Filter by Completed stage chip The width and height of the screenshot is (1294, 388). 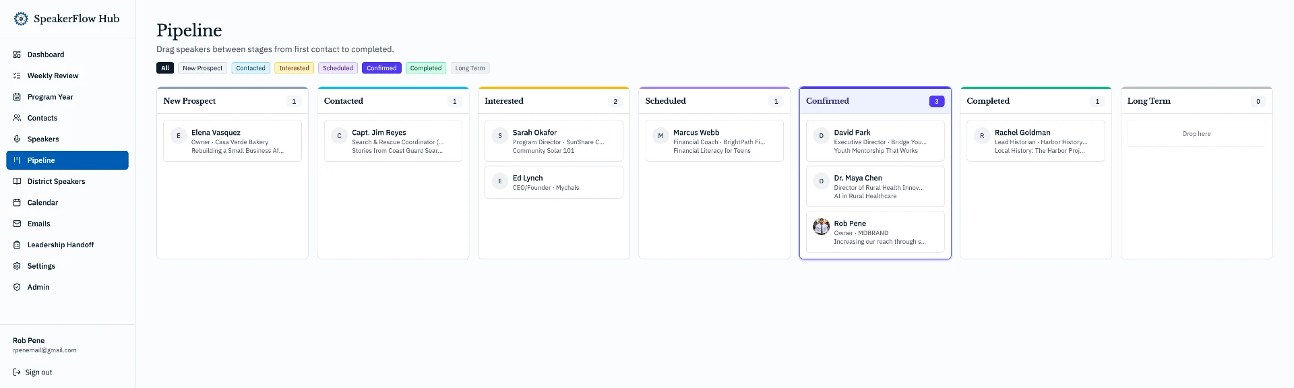click(426, 68)
